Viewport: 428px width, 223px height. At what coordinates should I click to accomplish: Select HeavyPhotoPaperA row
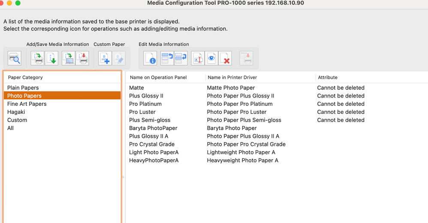277,161
